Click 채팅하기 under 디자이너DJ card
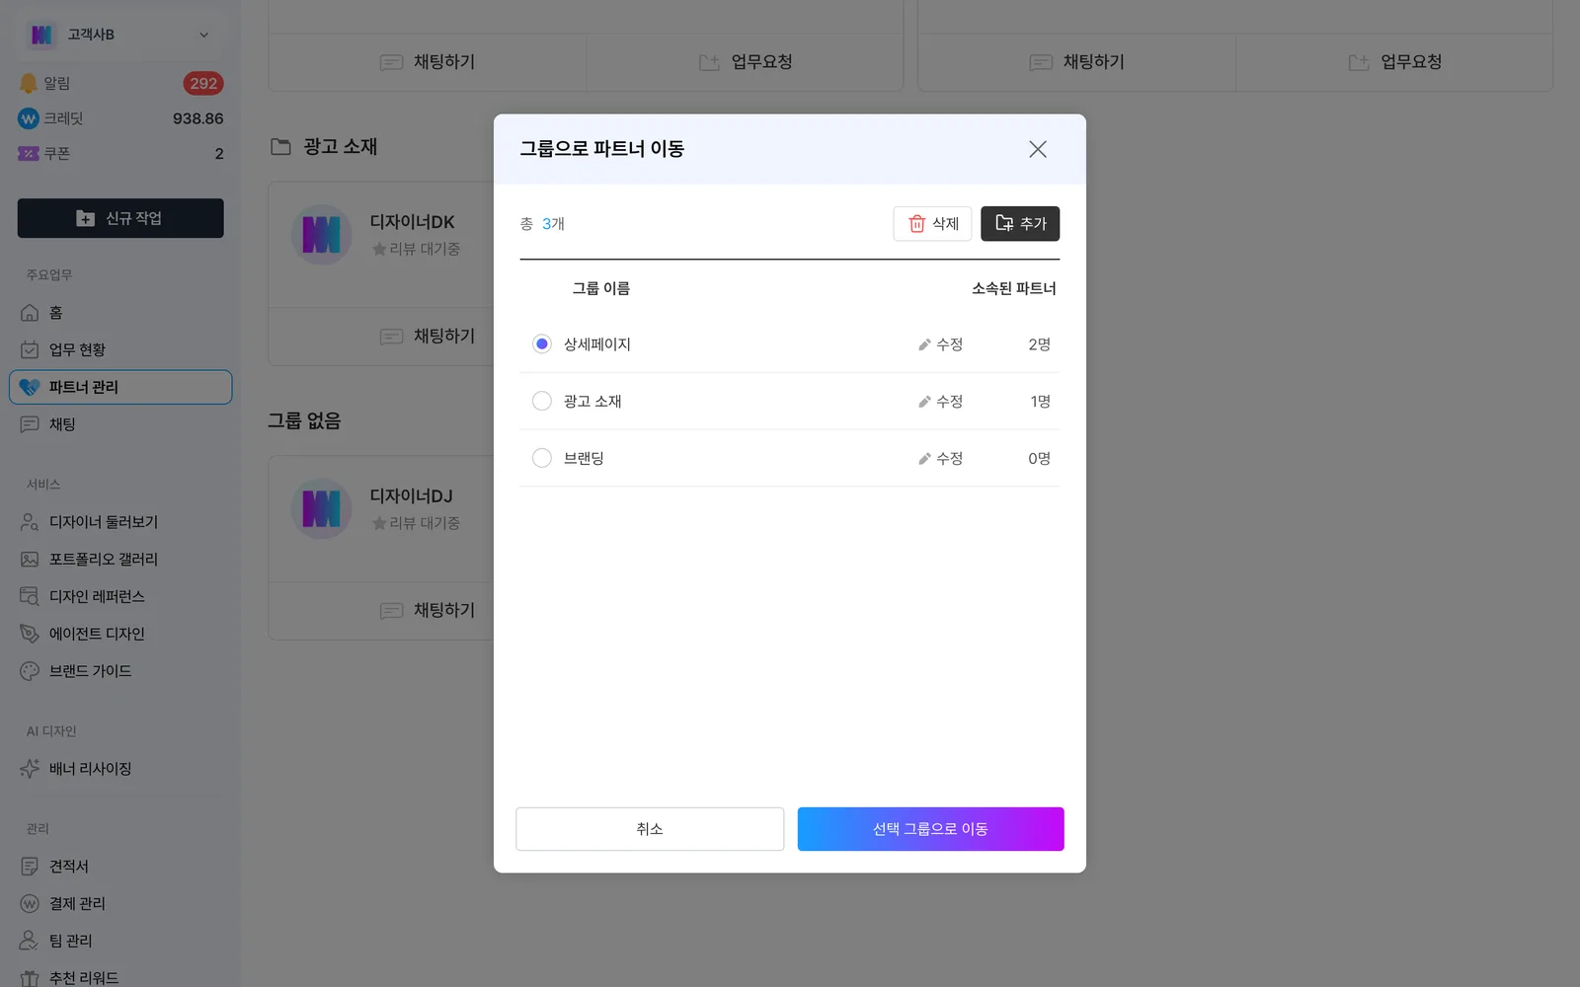This screenshot has width=1580, height=987. pyautogui.click(x=428, y=611)
